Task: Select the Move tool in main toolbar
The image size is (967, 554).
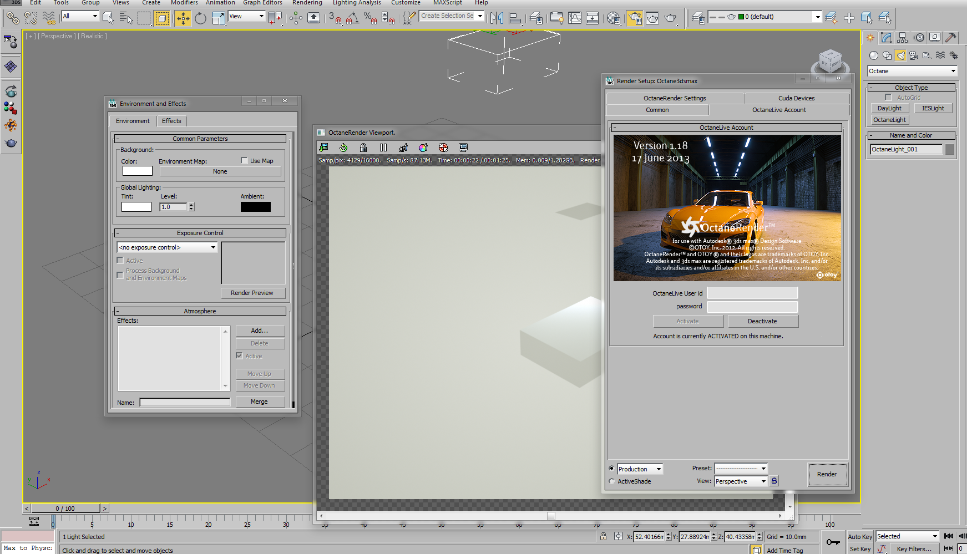Action: click(x=183, y=19)
